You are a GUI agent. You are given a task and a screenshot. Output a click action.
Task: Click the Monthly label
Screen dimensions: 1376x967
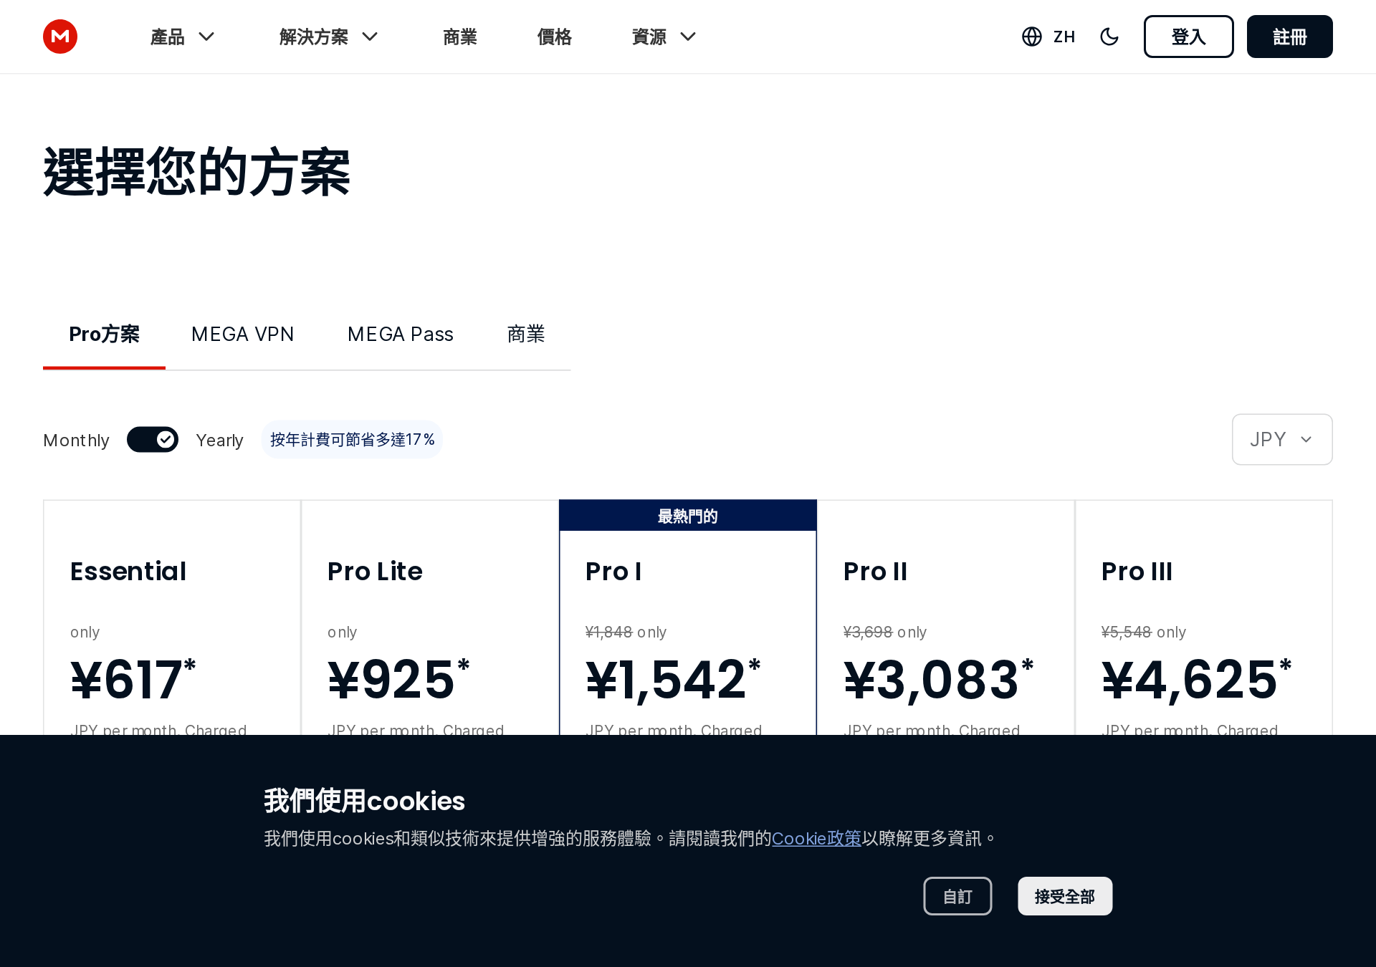76,441
